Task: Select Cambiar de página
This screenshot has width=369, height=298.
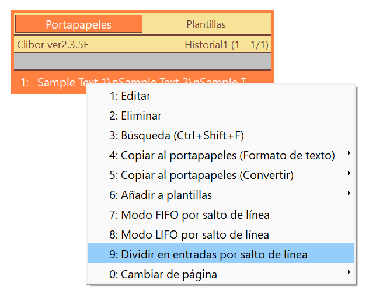Action: tap(221, 274)
